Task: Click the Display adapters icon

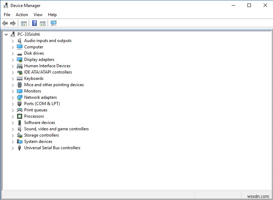Action: coord(20,60)
